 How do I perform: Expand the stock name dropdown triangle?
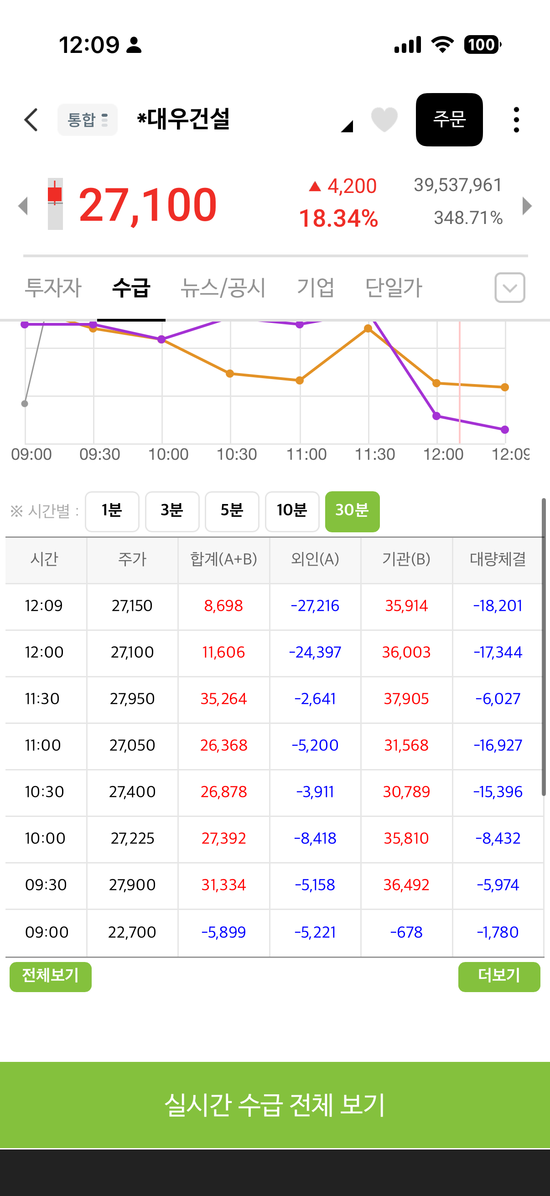(x=347, y=126)
